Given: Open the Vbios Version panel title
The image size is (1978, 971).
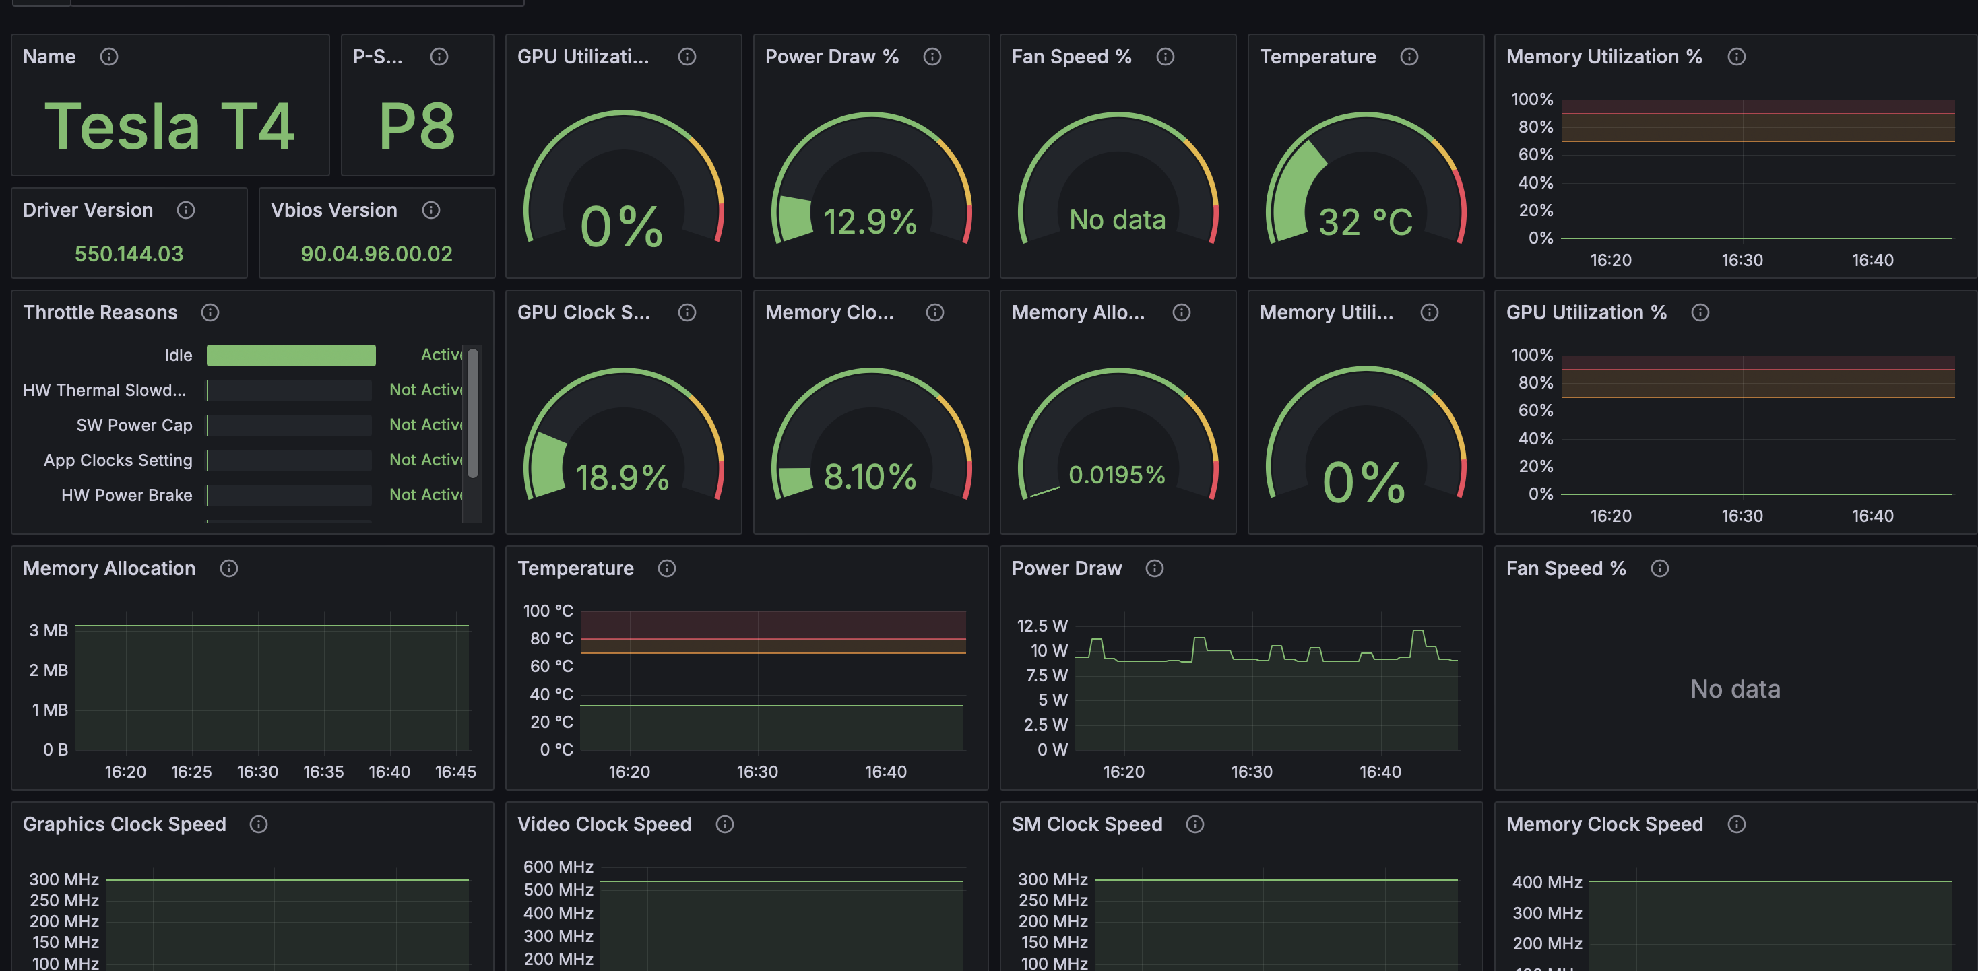Looking at the screenshot, I should click(x=334, y=210).
